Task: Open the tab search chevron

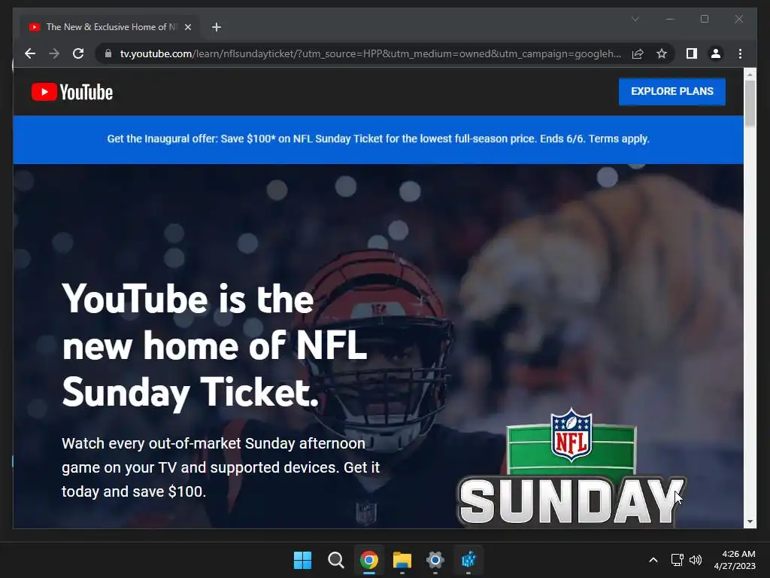Action: coord(635,19)
